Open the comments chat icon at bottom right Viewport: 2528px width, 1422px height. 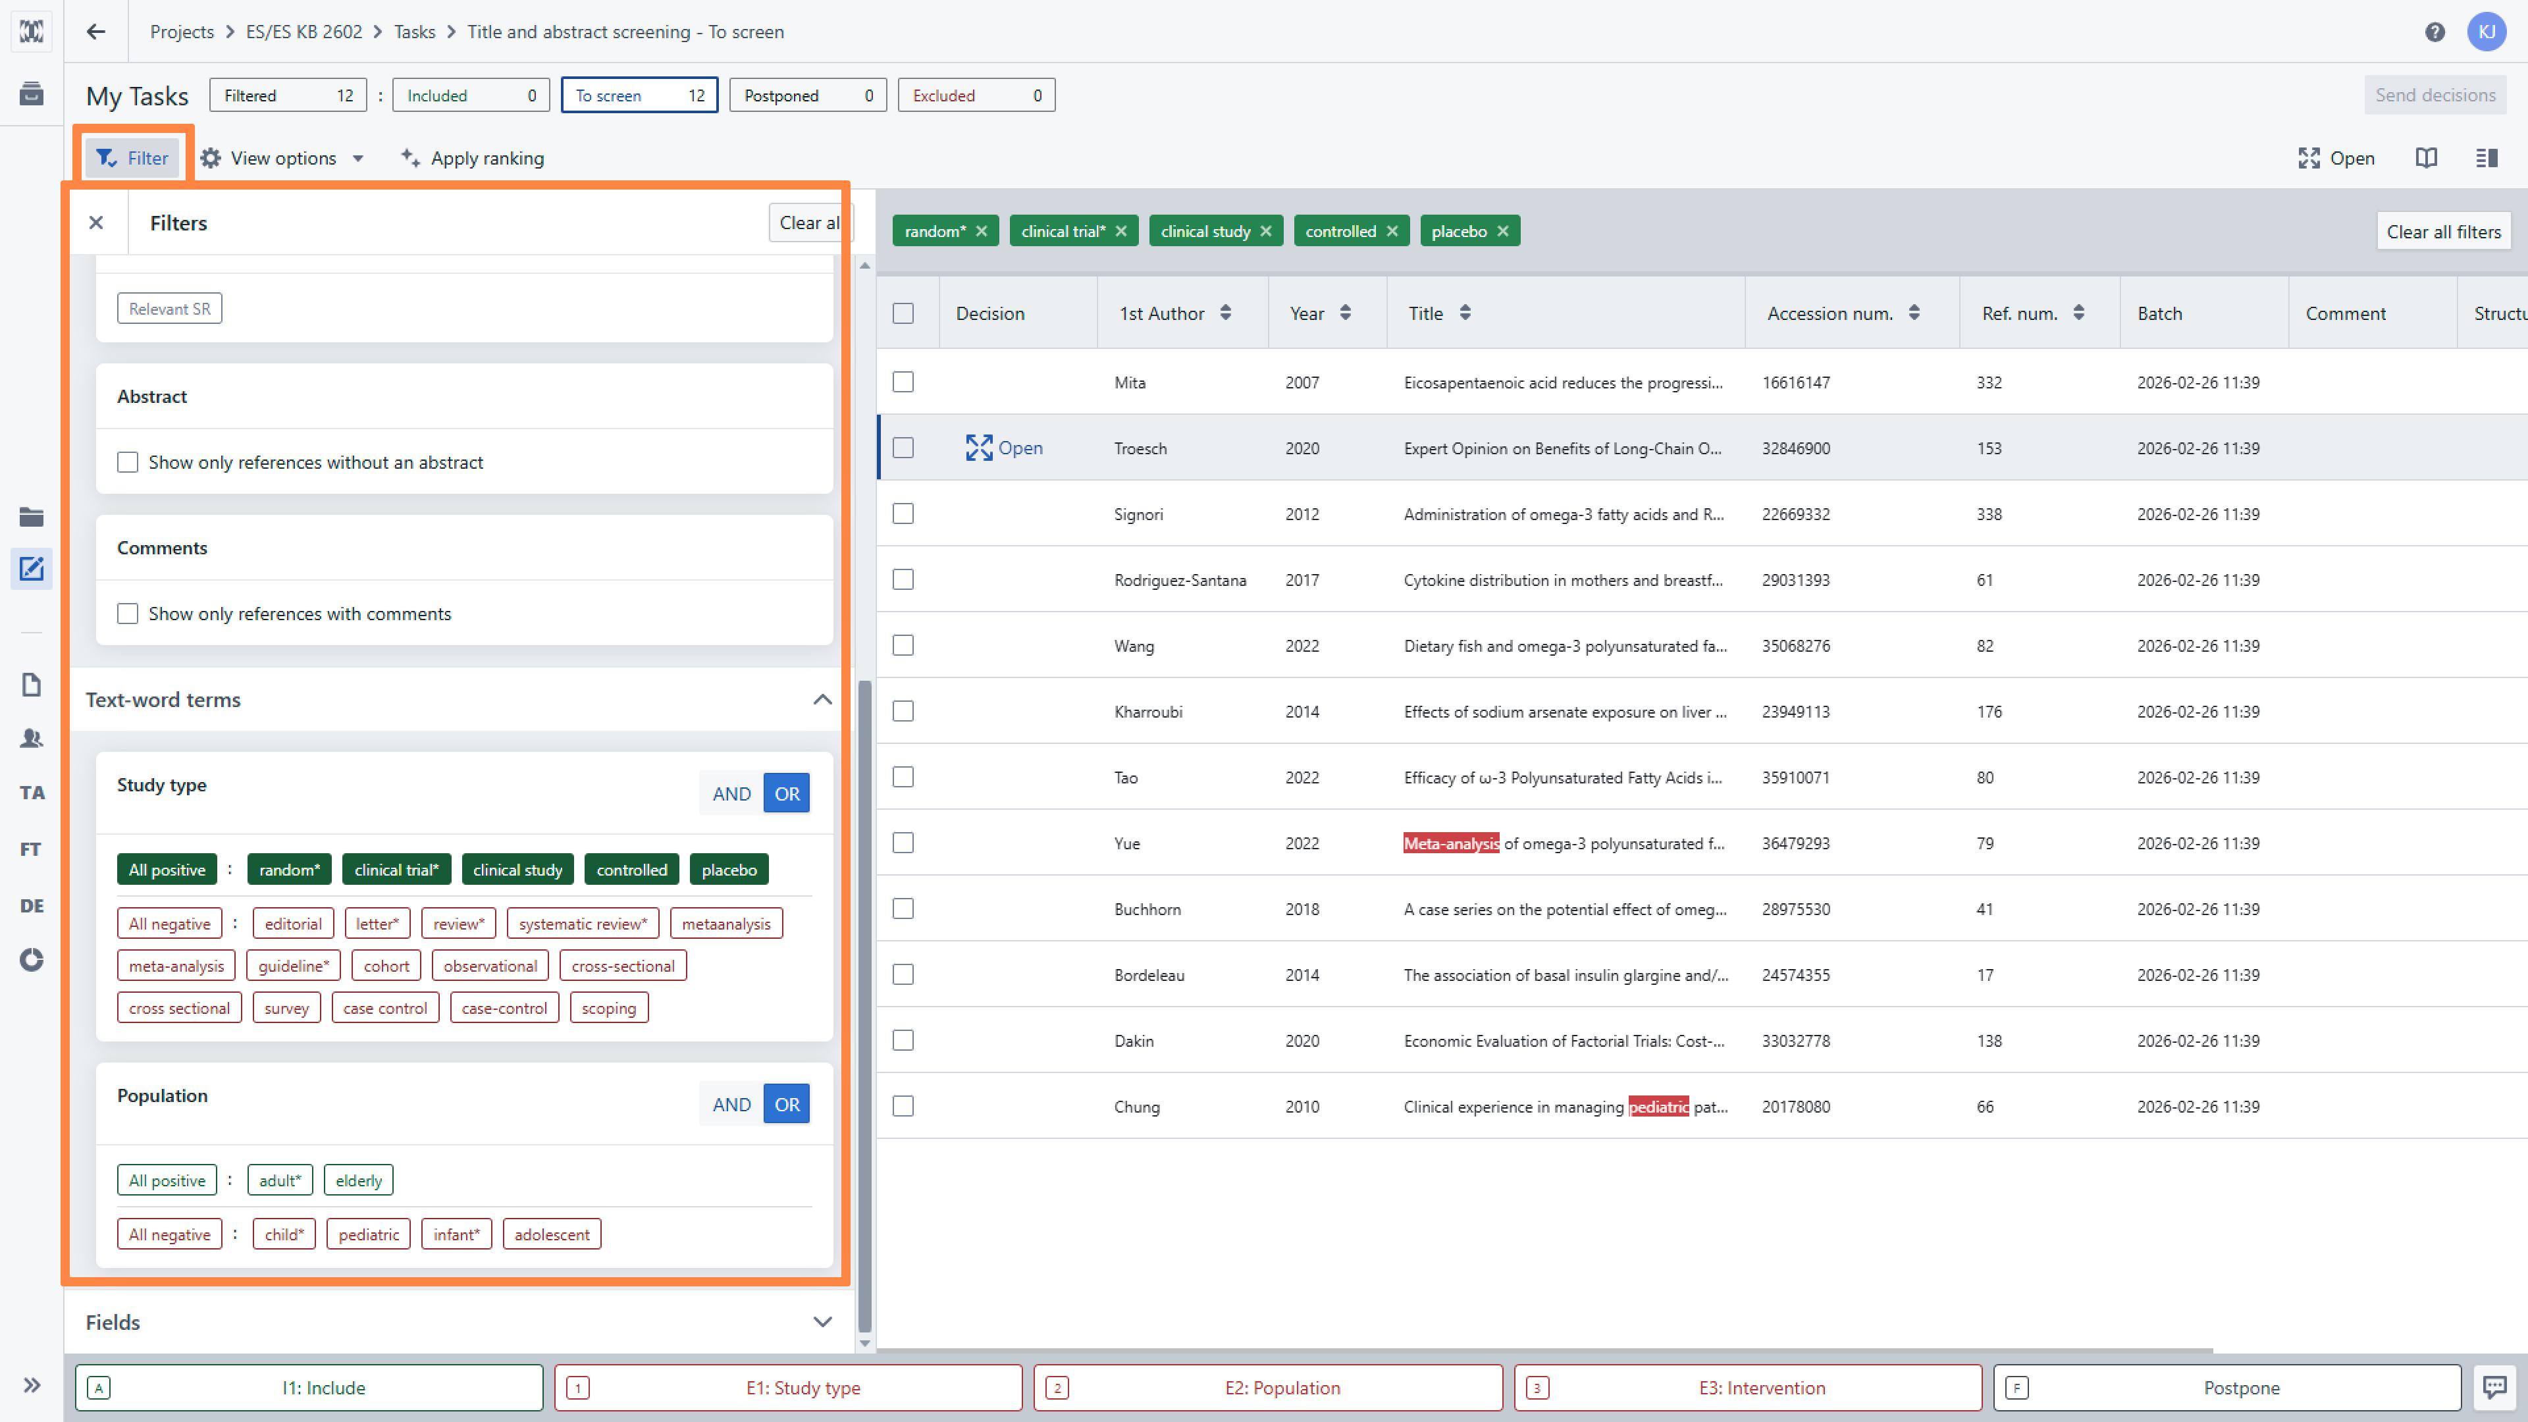2494,1386
